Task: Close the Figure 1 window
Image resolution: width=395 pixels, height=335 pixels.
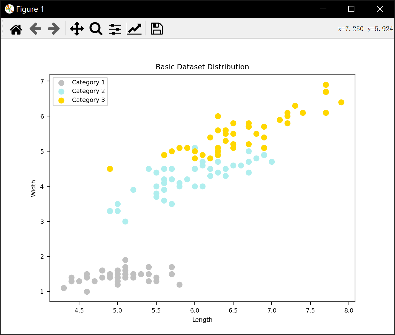Action: point(380,9)
